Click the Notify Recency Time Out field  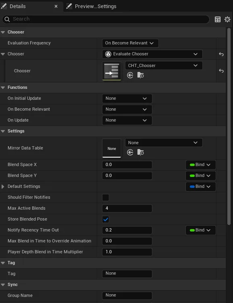coord(127,230)
